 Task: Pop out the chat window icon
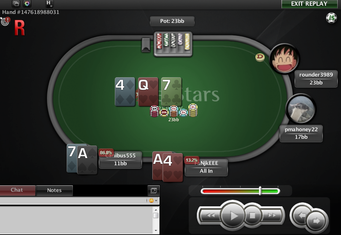coord(153,191)
